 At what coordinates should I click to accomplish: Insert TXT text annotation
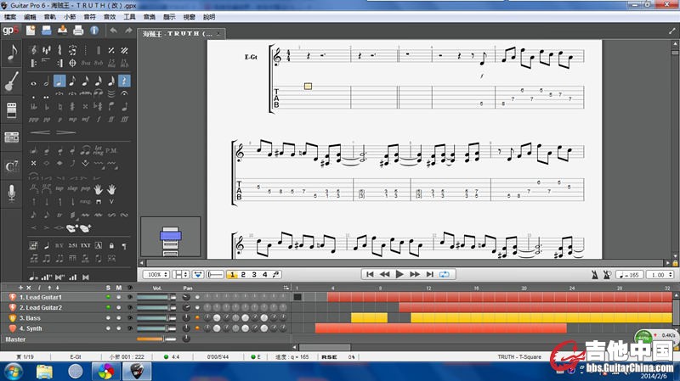[x=86, y=245]
